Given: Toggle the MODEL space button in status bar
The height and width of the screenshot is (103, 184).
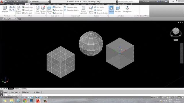Looking at the screenshot, I should tap(153, 97).
